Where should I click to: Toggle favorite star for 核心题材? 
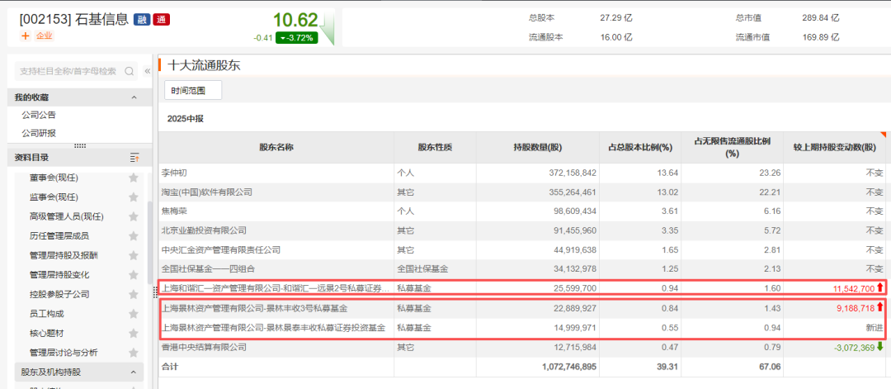(x=133, y=333)
